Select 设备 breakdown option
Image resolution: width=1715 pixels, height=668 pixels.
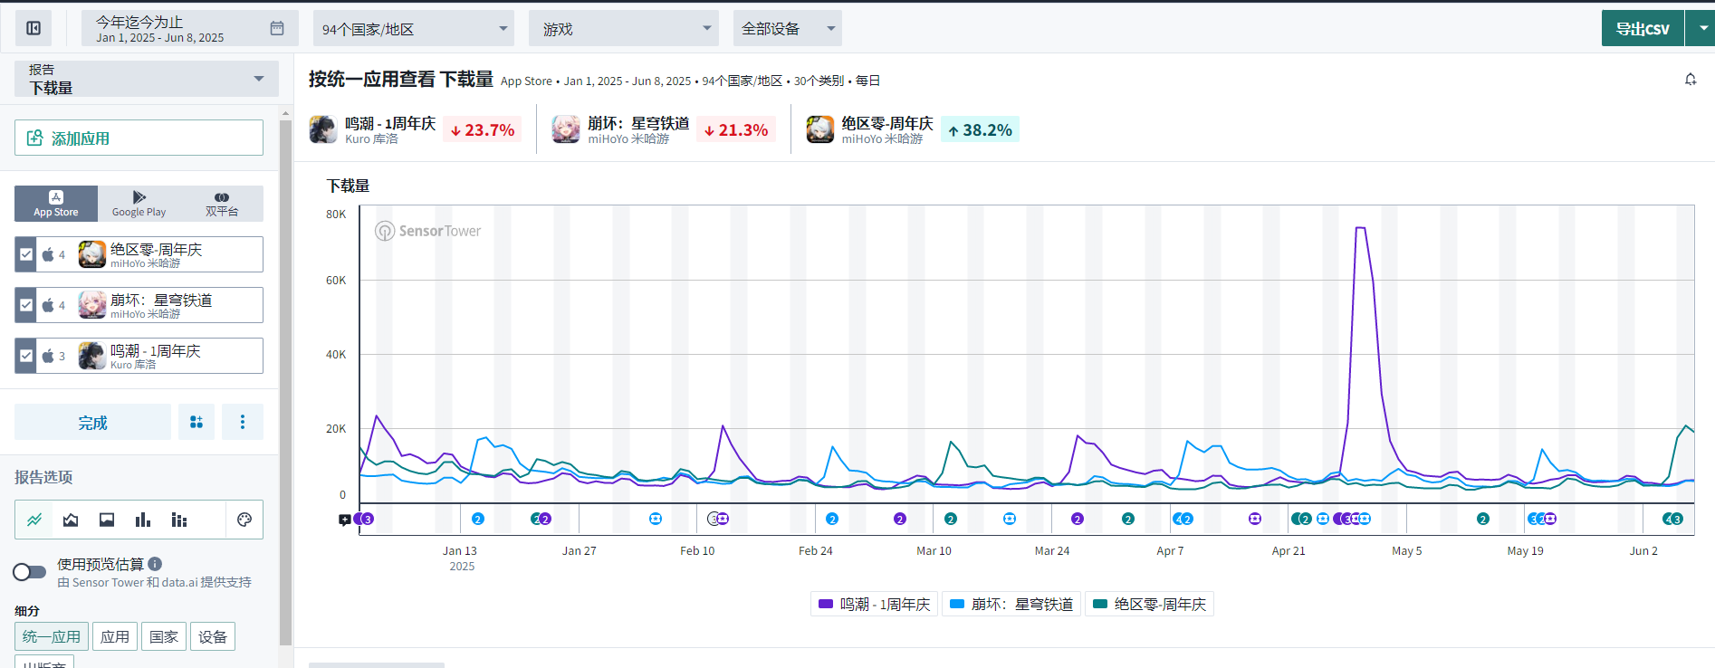coord(213,636)
